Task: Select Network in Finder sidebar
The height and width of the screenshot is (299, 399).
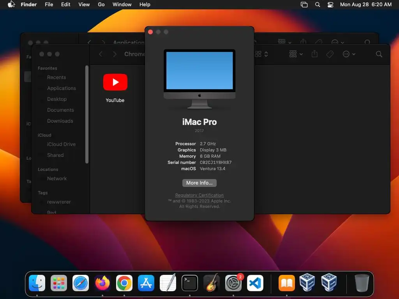Action: (x=57, y=178)
